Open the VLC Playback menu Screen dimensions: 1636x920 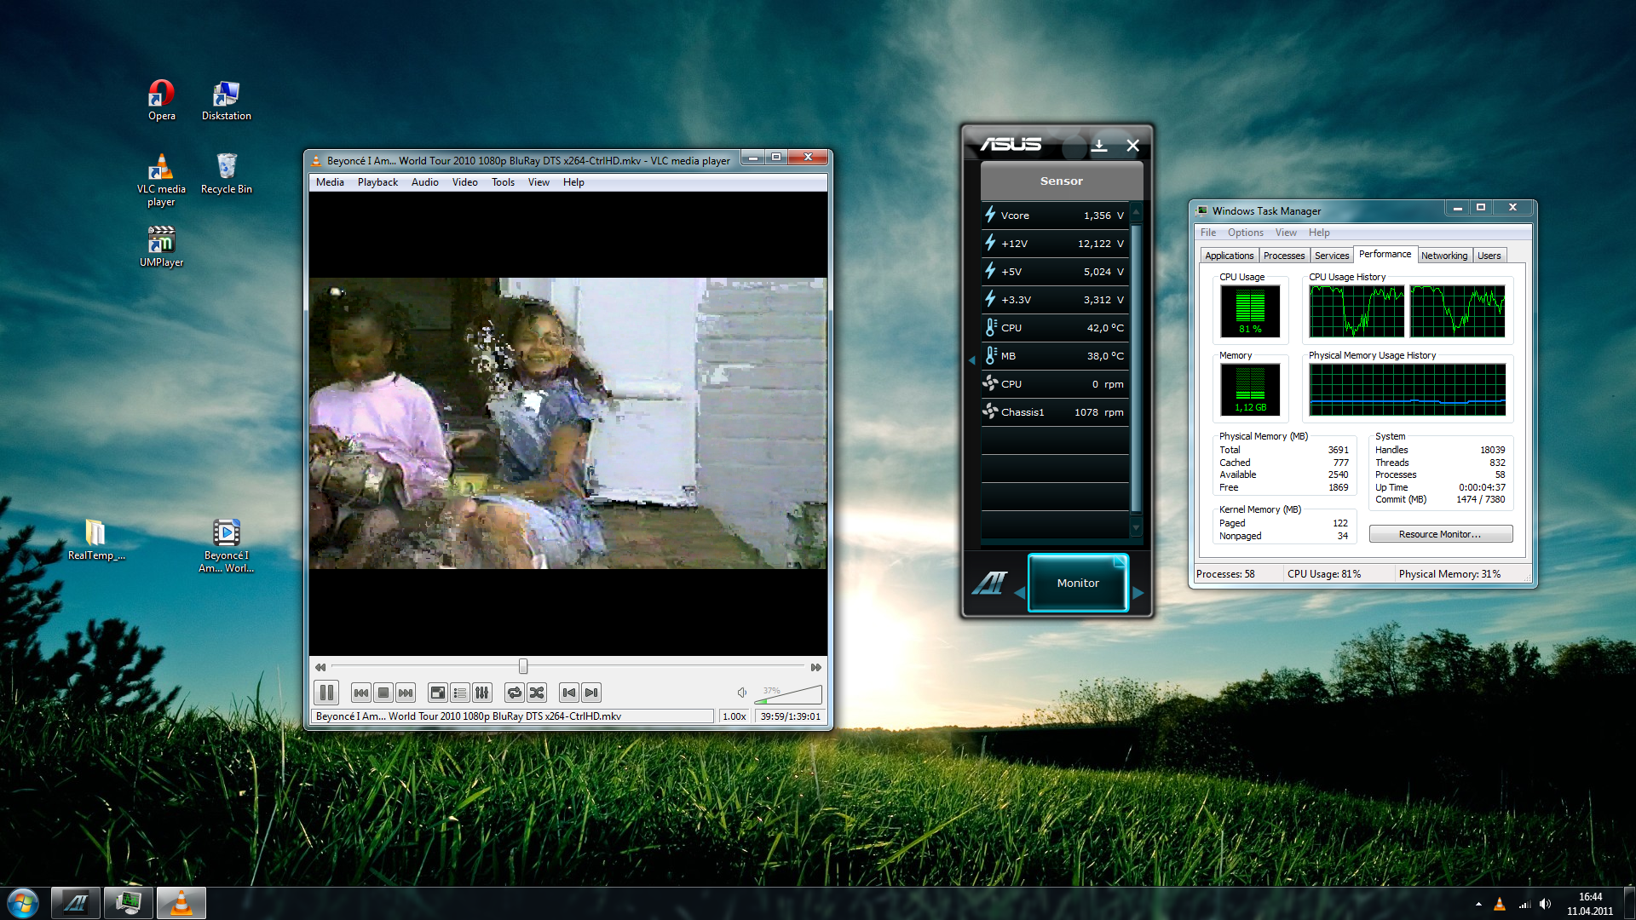(377, 182)
